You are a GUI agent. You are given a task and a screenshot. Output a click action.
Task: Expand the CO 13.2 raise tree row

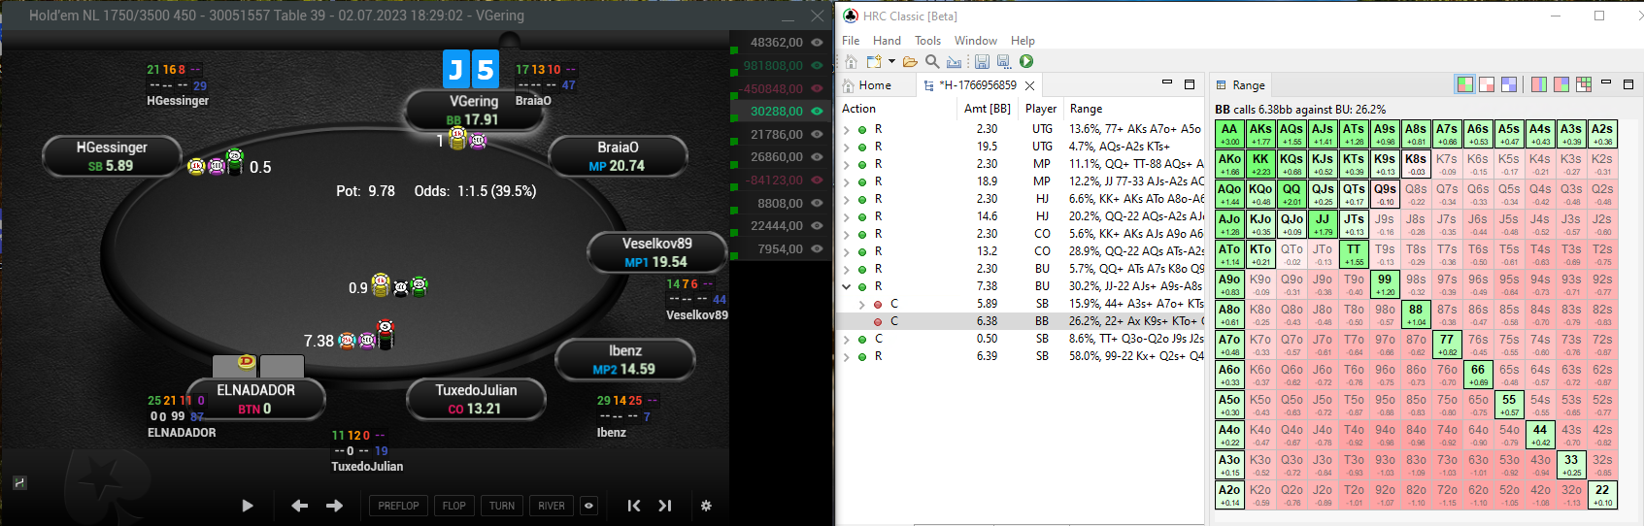(847, 251)
